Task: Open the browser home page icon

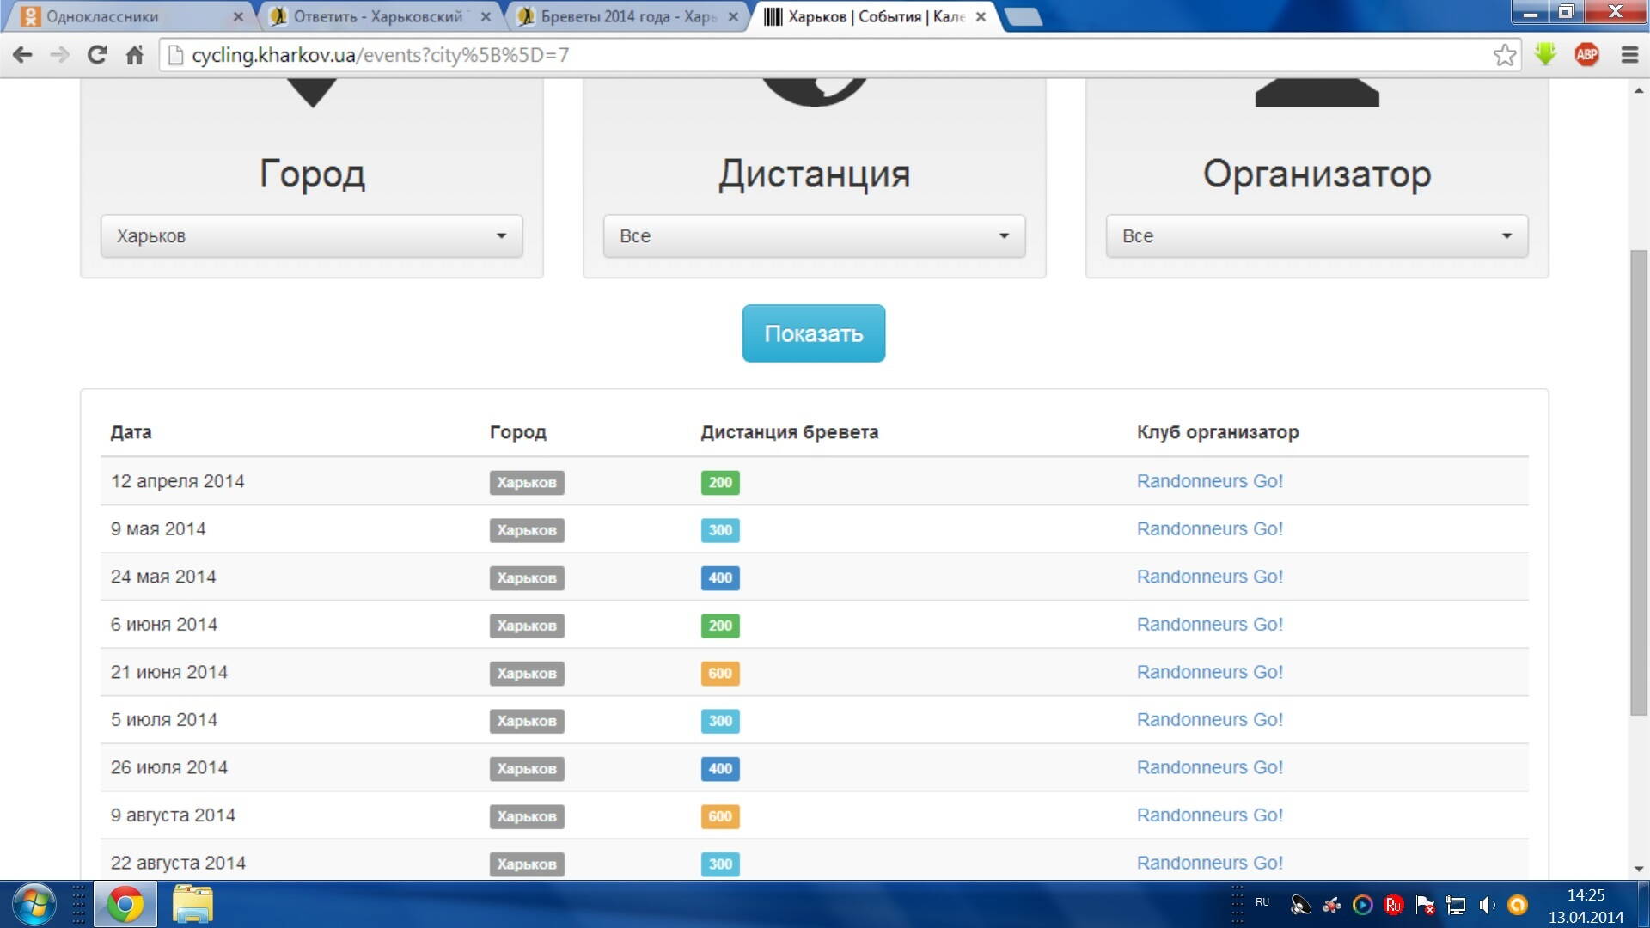Action: [x=135, y=55]
